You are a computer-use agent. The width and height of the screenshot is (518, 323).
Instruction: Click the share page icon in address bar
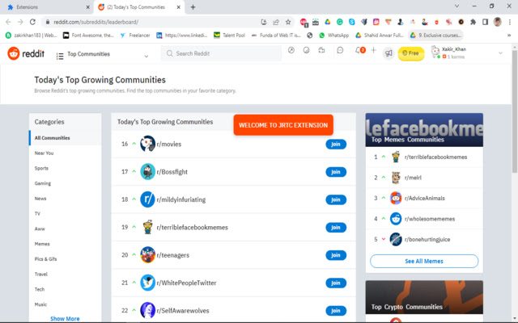[x=276, y=22]
